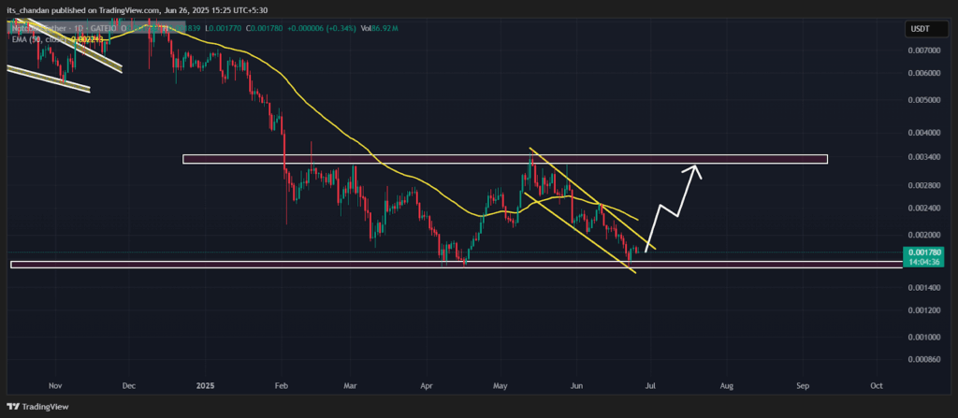
Task: Click the Sep date axis label
Action: 803,386
